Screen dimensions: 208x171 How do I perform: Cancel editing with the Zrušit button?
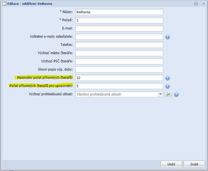[x=194, y=164]
